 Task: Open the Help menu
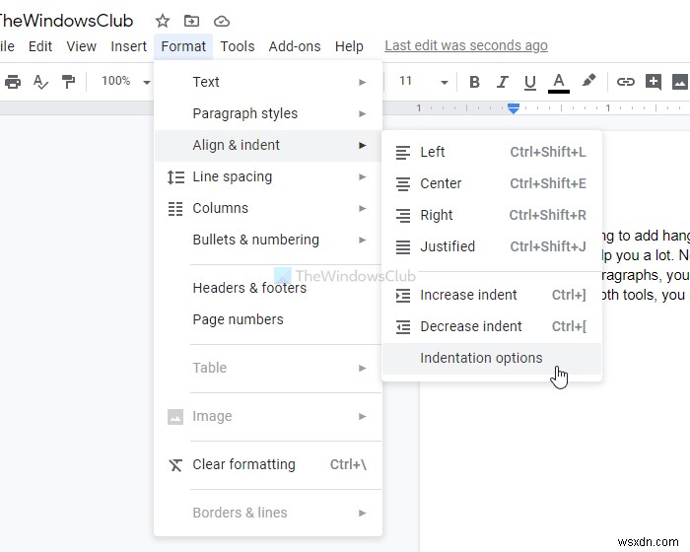(349, 46)
